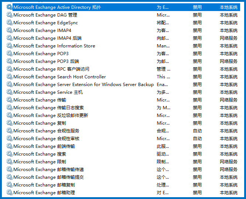Image resolution: width=246 pixels, height=199 pixels.
Task: Click startup type '自动' in 合规性审核 row
Action: pyautogui.click(x=197, y=139)
